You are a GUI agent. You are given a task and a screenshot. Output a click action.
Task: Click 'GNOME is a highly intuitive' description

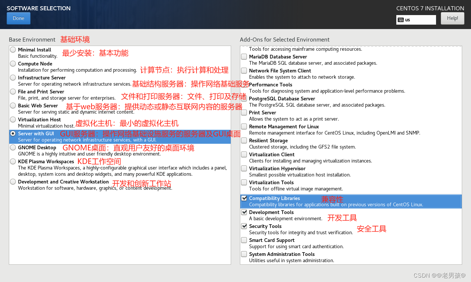(89, 154)
